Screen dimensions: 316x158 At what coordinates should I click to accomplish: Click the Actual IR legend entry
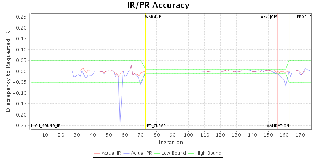pyautogui.click(x=108, y=153)
